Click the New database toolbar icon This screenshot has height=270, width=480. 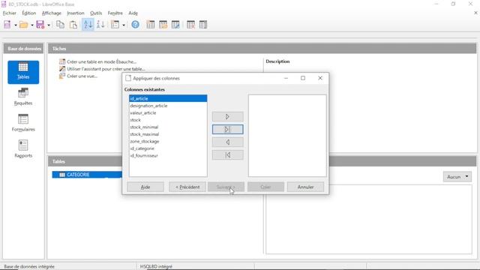coord(7,25)
